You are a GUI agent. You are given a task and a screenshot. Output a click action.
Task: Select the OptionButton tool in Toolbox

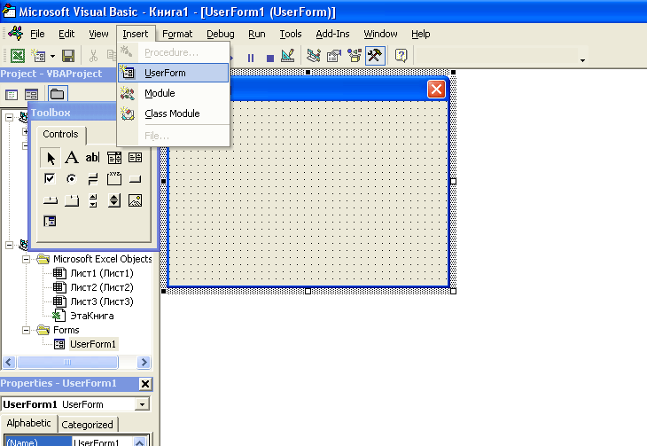(72, 179)
